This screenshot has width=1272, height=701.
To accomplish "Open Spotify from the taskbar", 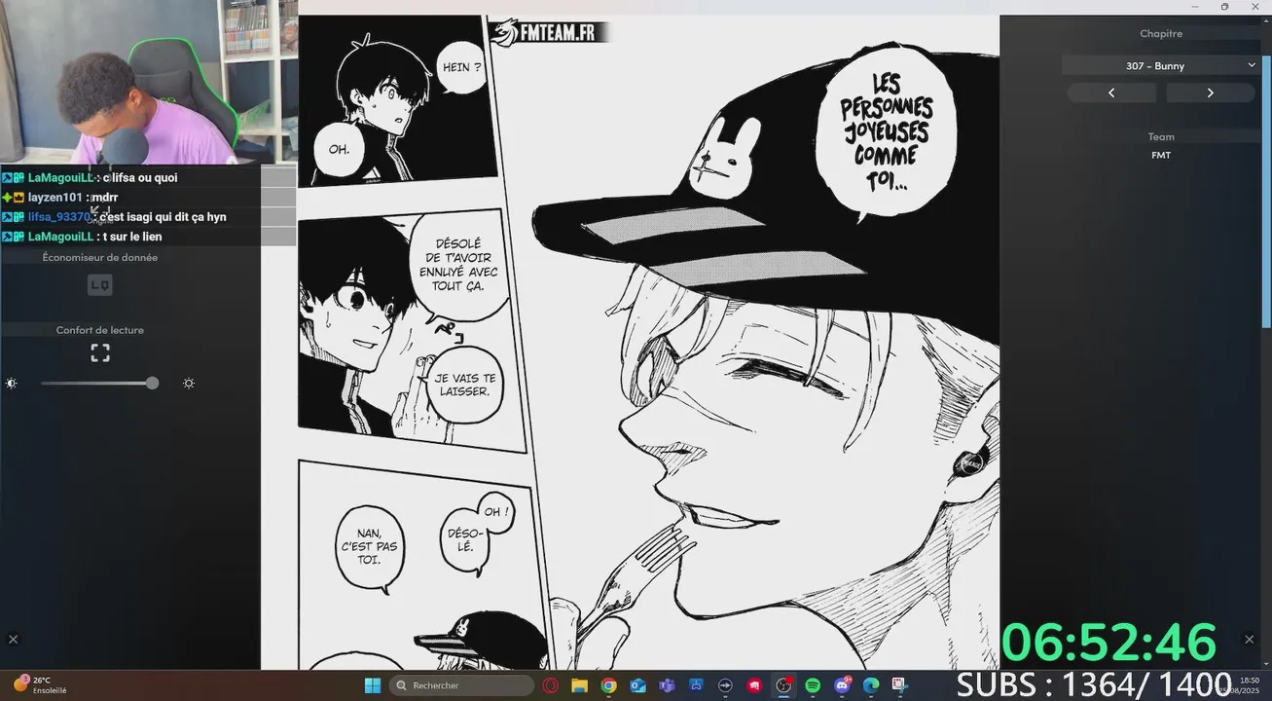I will point(813,685).
